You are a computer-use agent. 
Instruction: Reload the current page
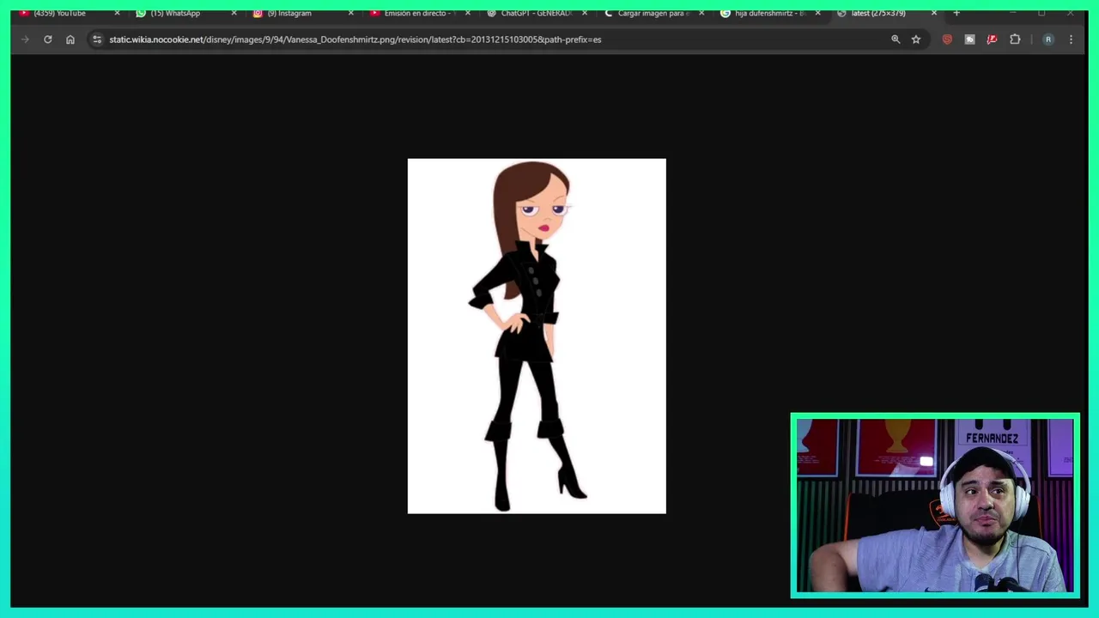pyautogui.click(x=48, y=39)
